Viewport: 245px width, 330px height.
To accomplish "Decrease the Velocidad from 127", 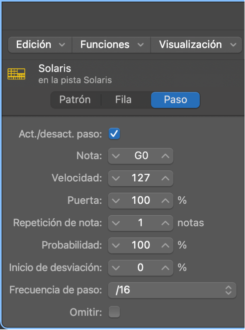I will 116,178.
